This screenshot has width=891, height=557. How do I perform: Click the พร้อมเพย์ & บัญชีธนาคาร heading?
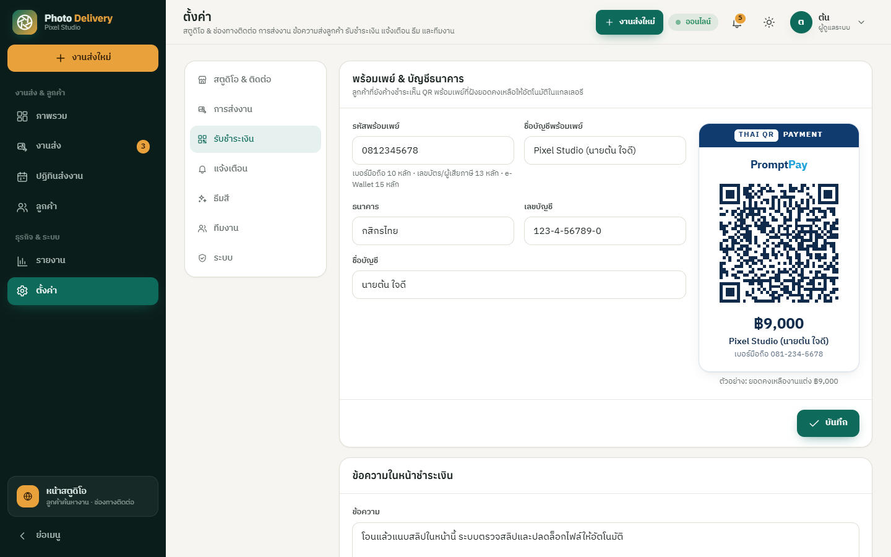pos(408,79)
